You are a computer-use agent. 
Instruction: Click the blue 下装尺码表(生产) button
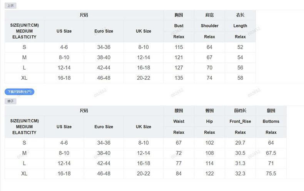click(x=19, y=92)
